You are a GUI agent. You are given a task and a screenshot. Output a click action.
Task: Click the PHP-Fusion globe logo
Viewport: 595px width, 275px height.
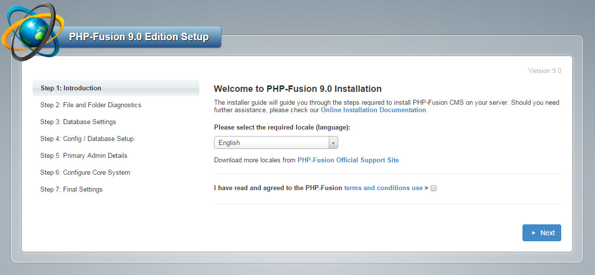[32, 31]
